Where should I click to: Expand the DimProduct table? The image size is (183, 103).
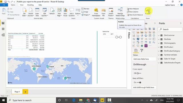point(159,47)
